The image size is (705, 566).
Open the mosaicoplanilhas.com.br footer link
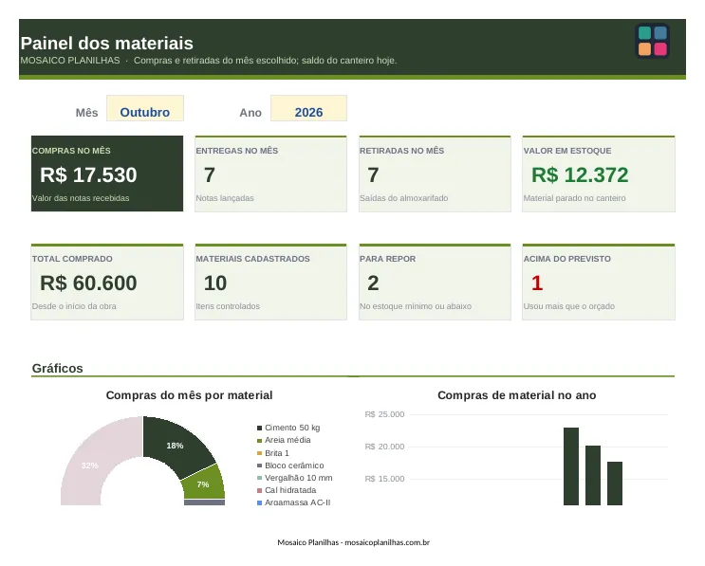pos(387,542)
